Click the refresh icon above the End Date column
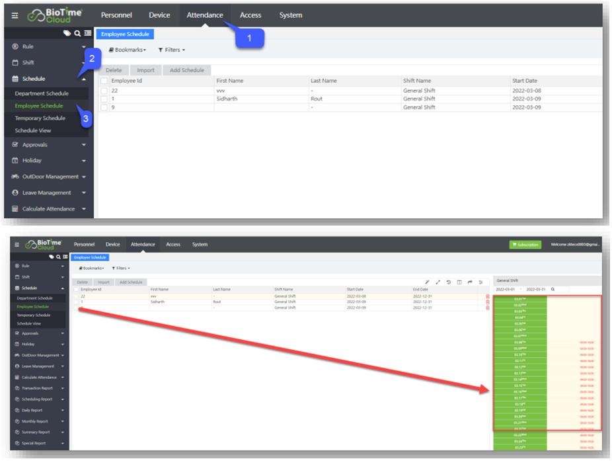 [449, 282]
